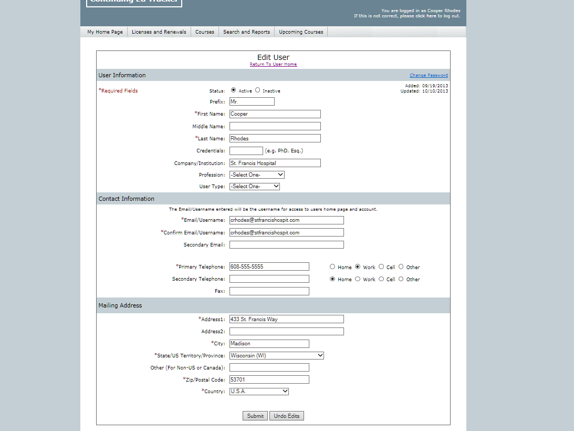The width and height of the screenshot is (574, 431).
Task: Click the Change Password link
Action: (429, 75)
